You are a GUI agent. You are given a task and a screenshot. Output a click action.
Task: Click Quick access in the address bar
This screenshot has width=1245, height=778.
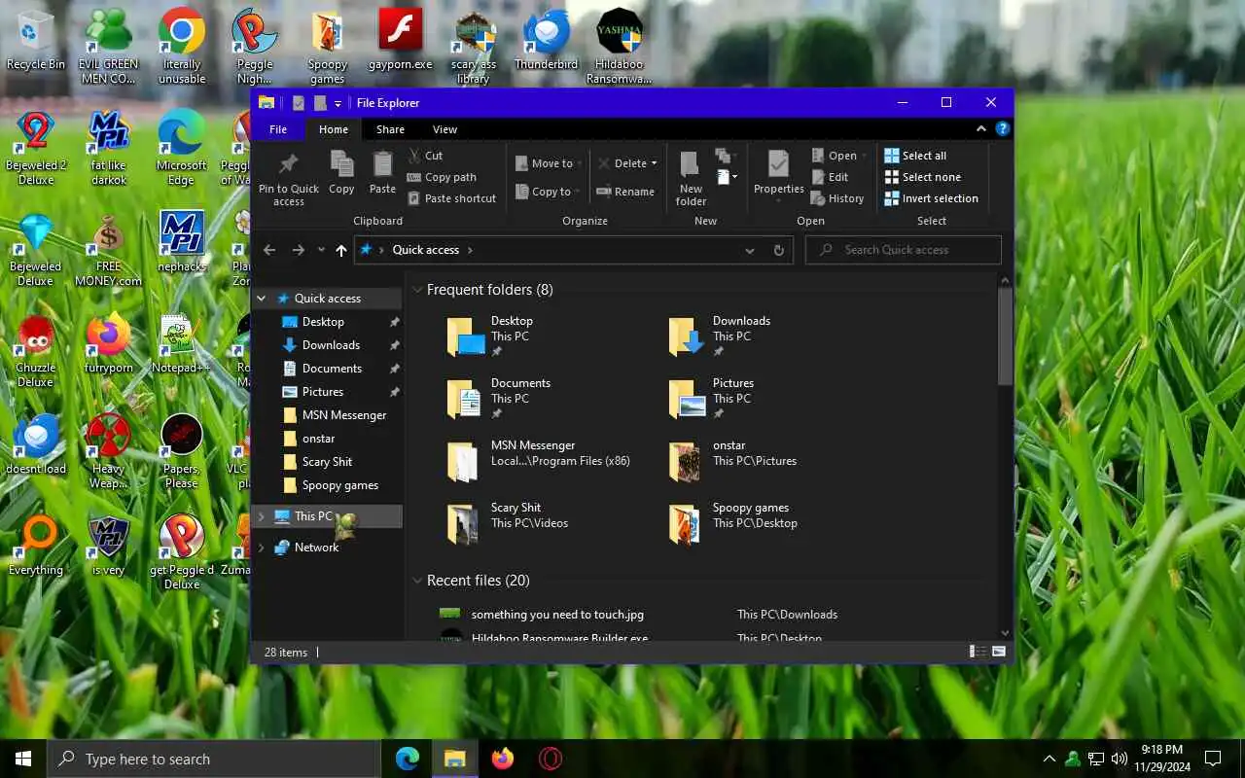pos(426,250)
